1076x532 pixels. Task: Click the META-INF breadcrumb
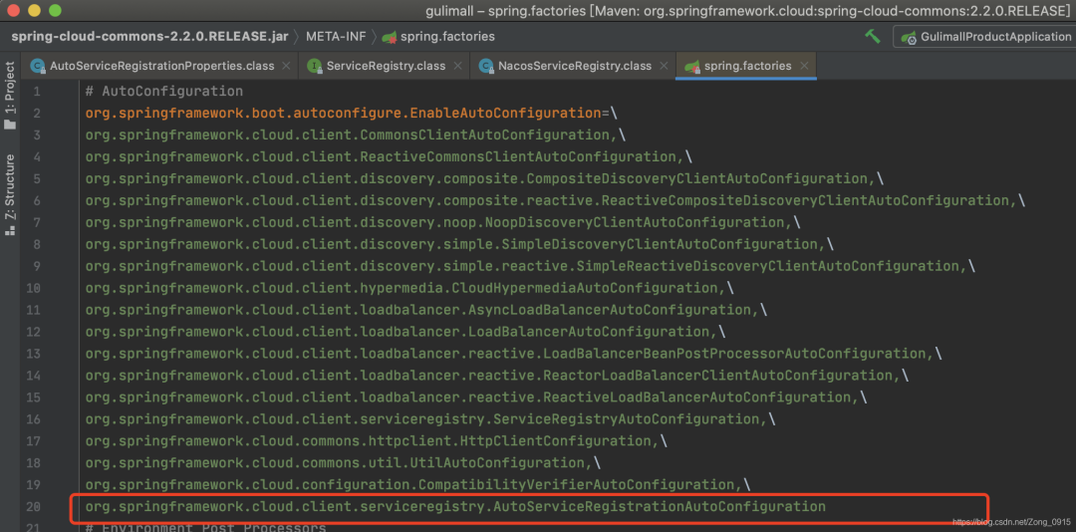click(335, 37)
